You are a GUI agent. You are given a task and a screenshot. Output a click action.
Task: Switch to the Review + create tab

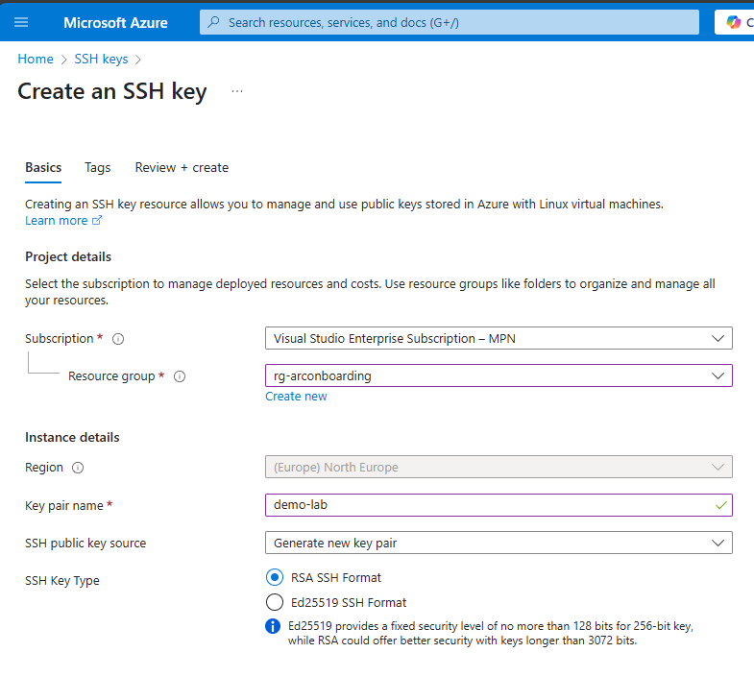(x=182, y=167)
